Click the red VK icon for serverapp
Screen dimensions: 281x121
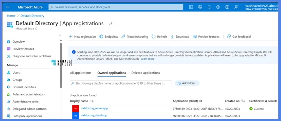pyautogui.click(x=76, y=109)
